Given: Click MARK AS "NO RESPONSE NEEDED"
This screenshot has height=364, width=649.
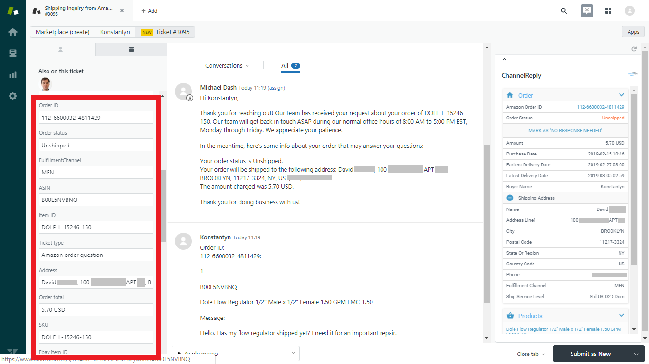Looking at the screenshot, I should [565, 130].
